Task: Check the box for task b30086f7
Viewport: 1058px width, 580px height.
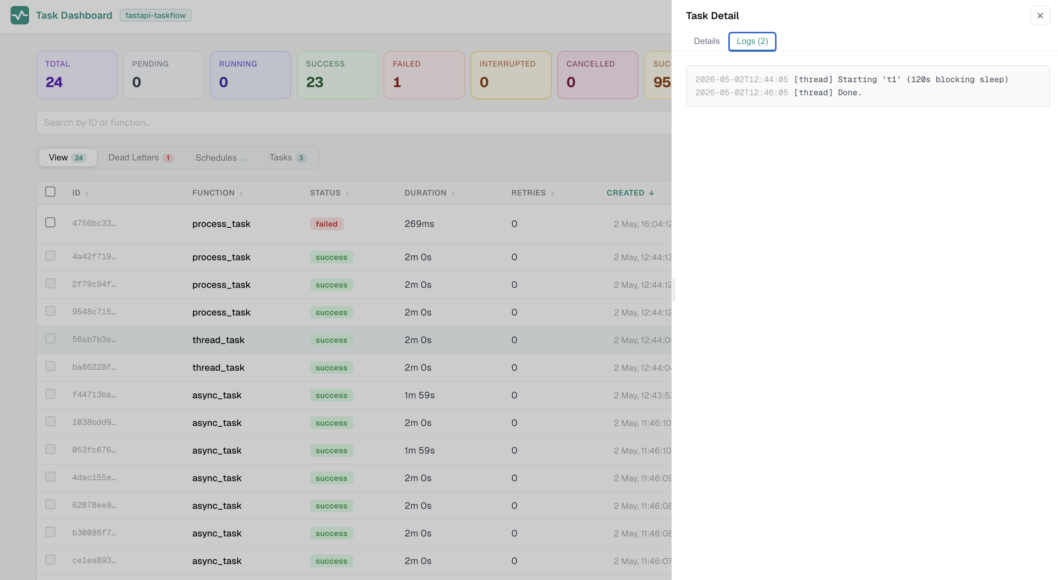Action: (50, 532)
